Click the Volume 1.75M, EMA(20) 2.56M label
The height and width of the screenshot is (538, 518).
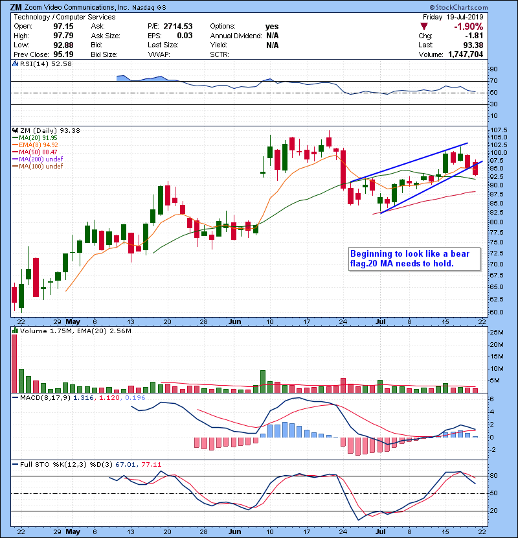pyautogui.click(x=75, y=331)
